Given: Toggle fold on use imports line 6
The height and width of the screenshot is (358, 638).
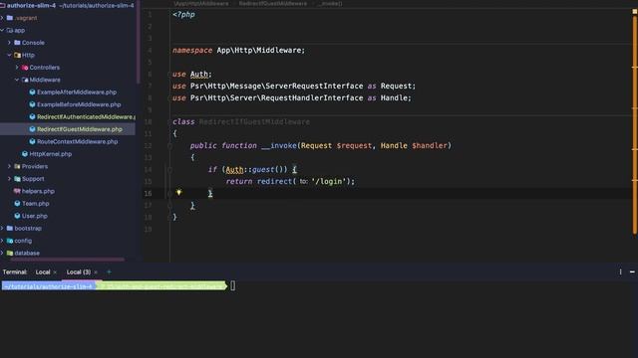Looking at the screenshot, I should click(x=170, y=75).
